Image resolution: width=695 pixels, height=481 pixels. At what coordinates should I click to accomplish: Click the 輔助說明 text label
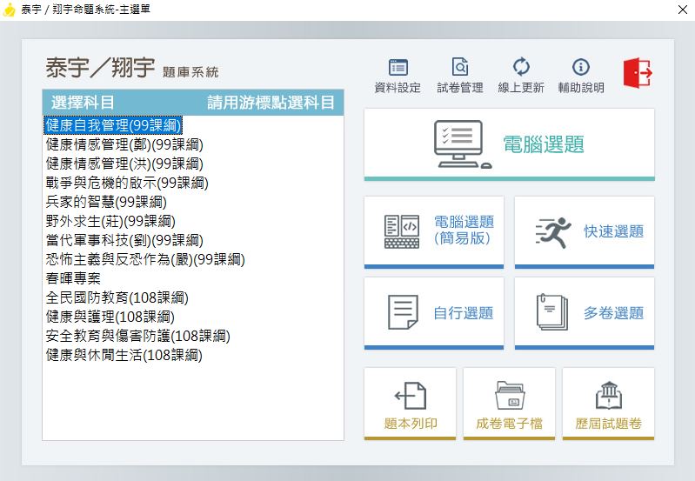581,88
